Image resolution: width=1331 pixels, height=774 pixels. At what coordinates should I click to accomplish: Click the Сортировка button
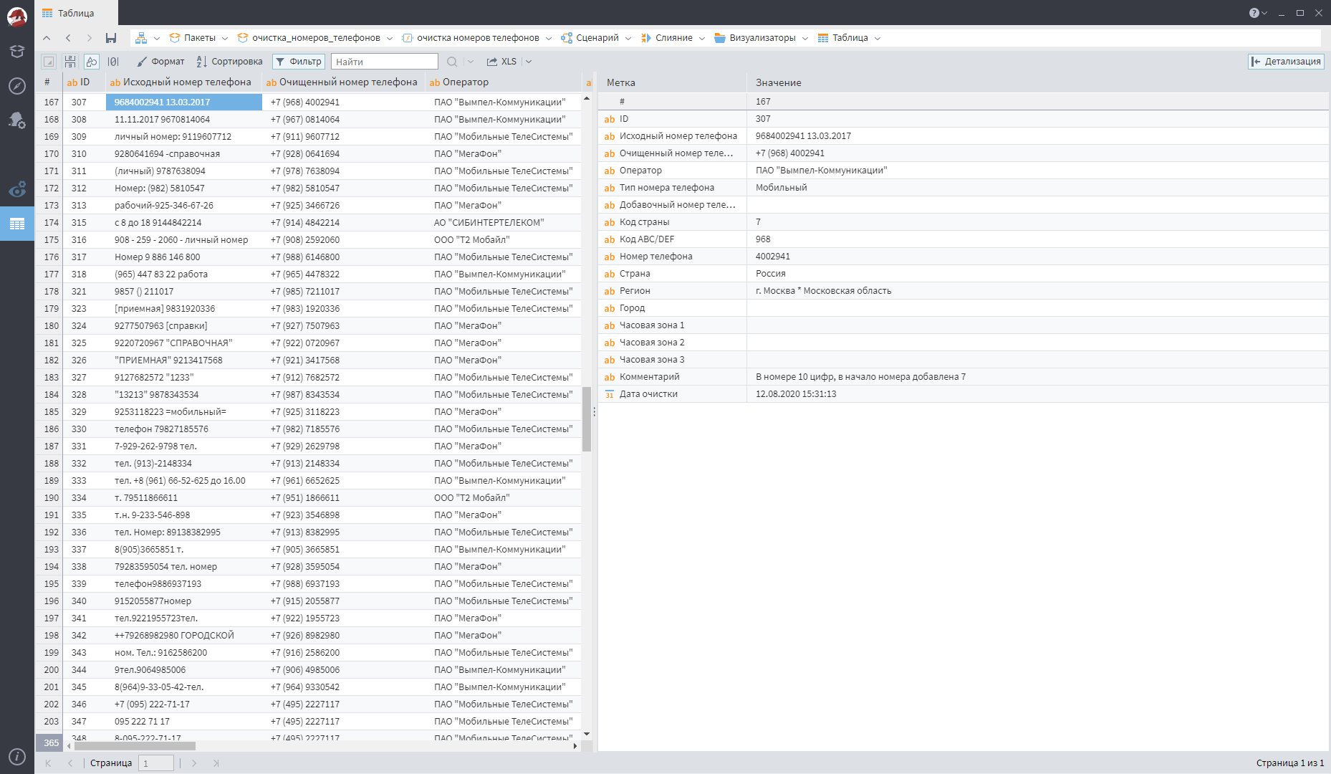[229, 62]
